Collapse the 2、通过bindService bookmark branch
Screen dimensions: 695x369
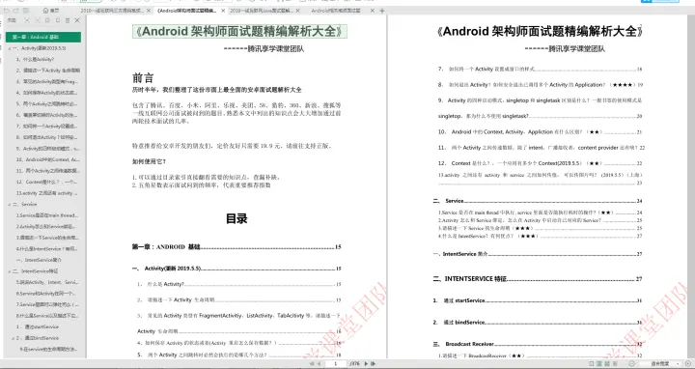click(13, 338)
